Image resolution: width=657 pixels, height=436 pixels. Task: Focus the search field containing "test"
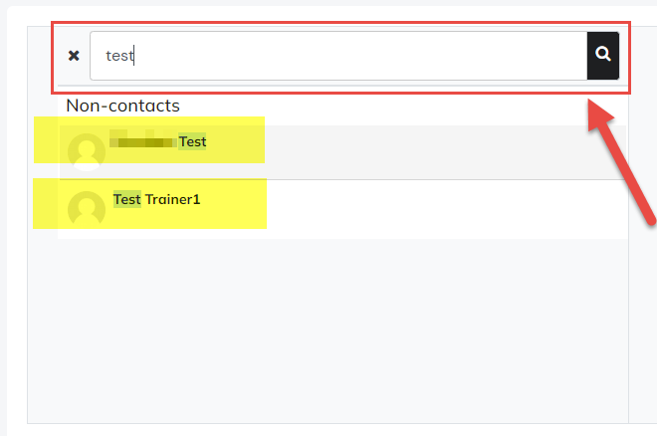[338, 56]
